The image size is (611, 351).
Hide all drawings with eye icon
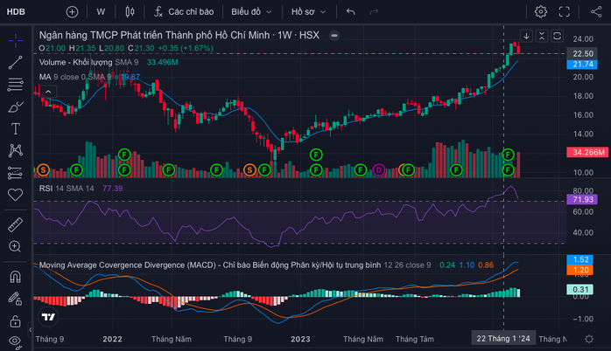click(15, 341)
